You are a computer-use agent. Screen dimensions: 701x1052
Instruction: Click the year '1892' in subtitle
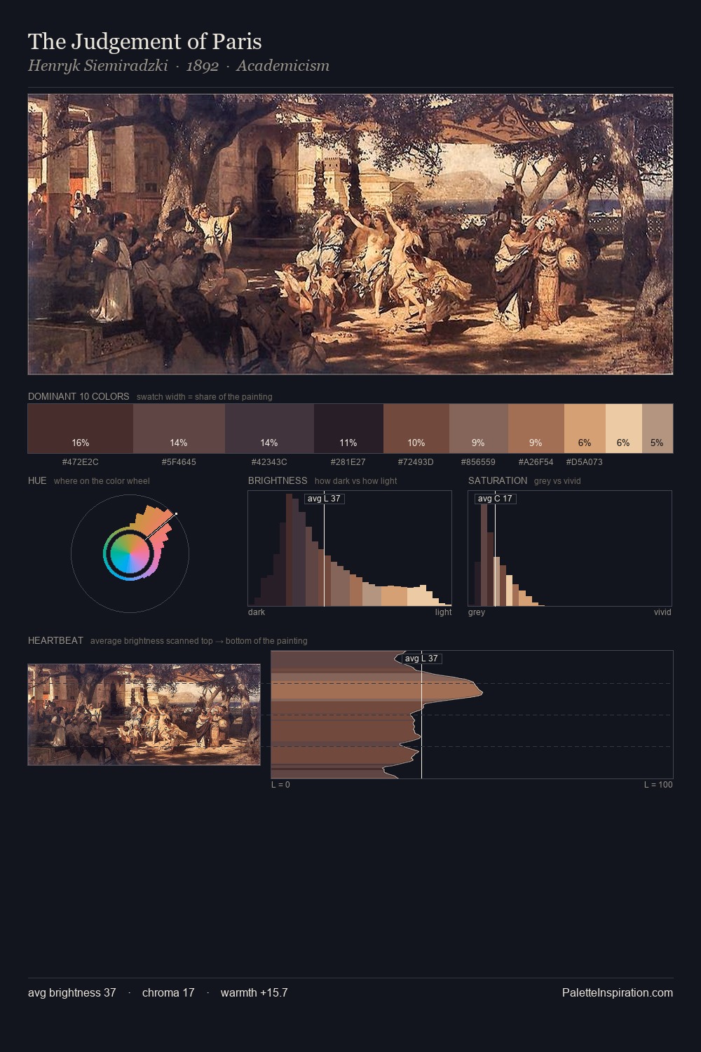point(202,66)
